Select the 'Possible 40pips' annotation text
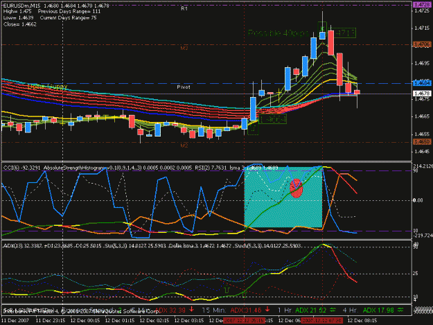 (x=278, y=33)
